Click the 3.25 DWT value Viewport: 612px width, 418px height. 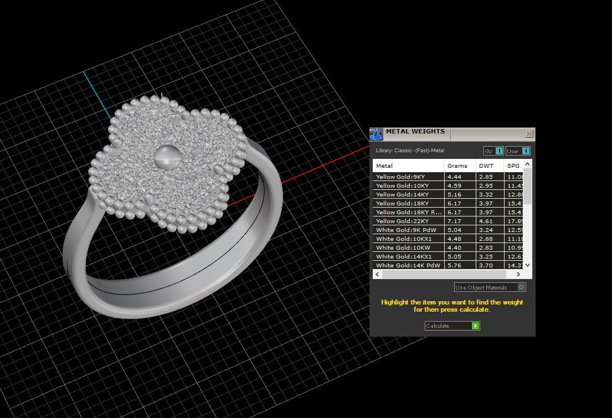coord(486,256)
